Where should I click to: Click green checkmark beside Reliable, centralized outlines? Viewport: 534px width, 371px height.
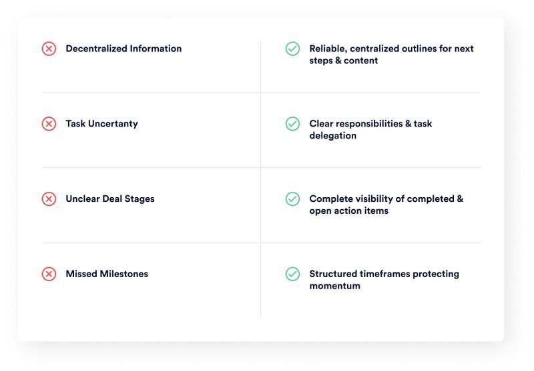click(292, 49)
